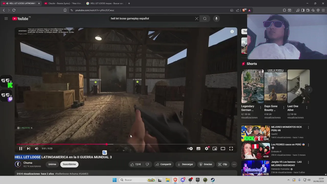Subscribe with the Suscribirme button
Screen dimensions: 327x184
(69, 164)
